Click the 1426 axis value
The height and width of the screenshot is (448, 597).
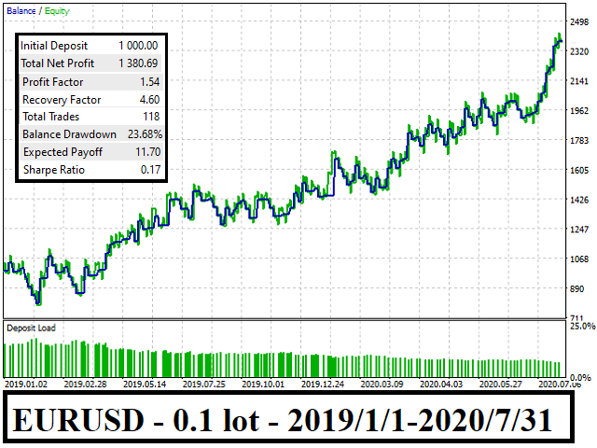click(579, 200)
